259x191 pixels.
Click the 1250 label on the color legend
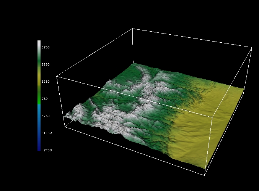(x=46, y=82)
